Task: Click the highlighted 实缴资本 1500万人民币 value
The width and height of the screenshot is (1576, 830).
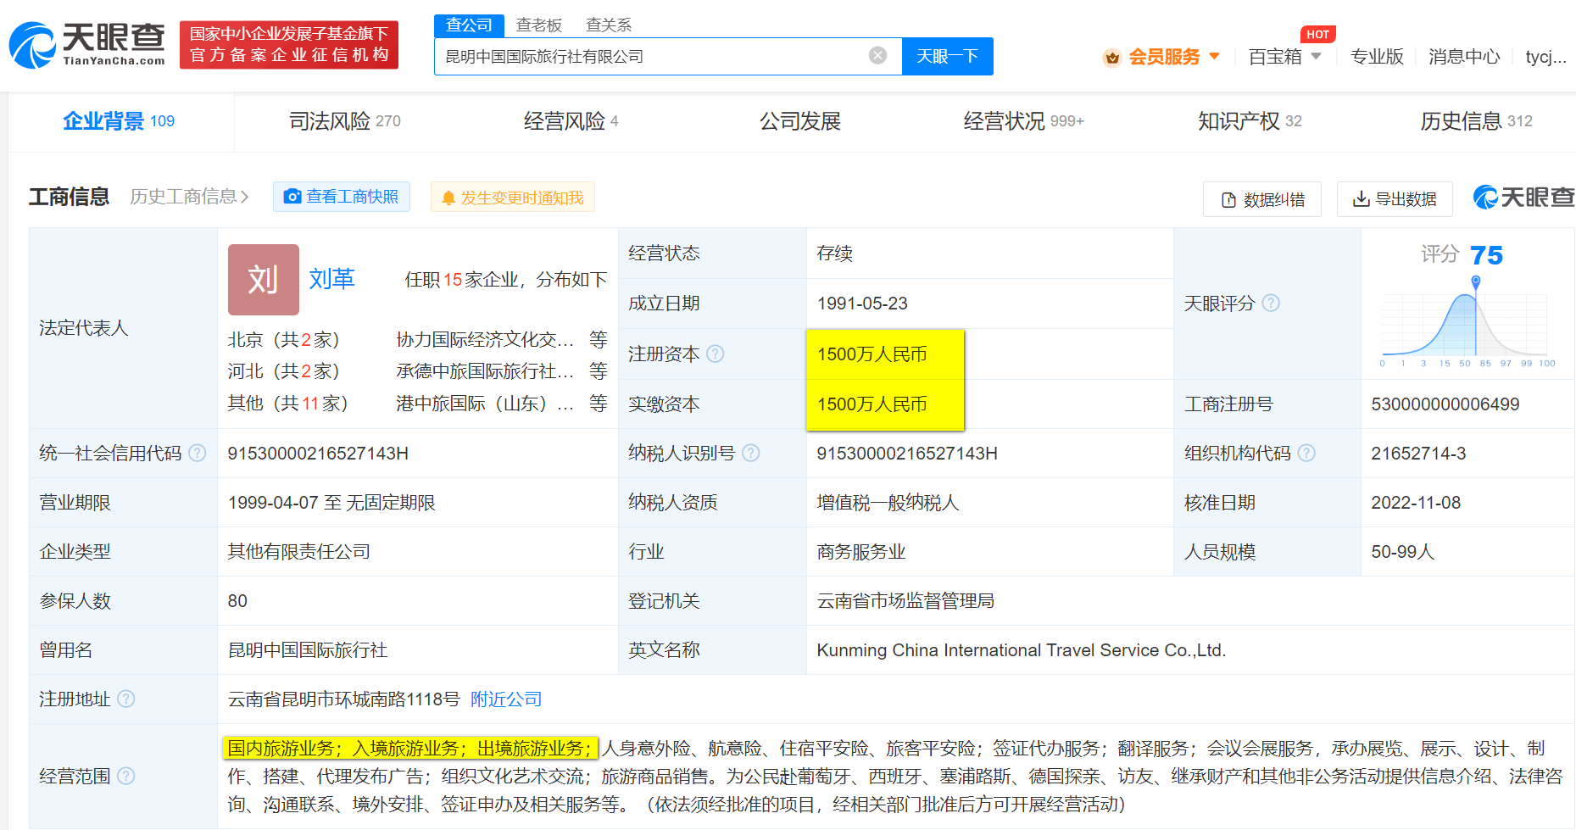Action: tap(872, 404)
